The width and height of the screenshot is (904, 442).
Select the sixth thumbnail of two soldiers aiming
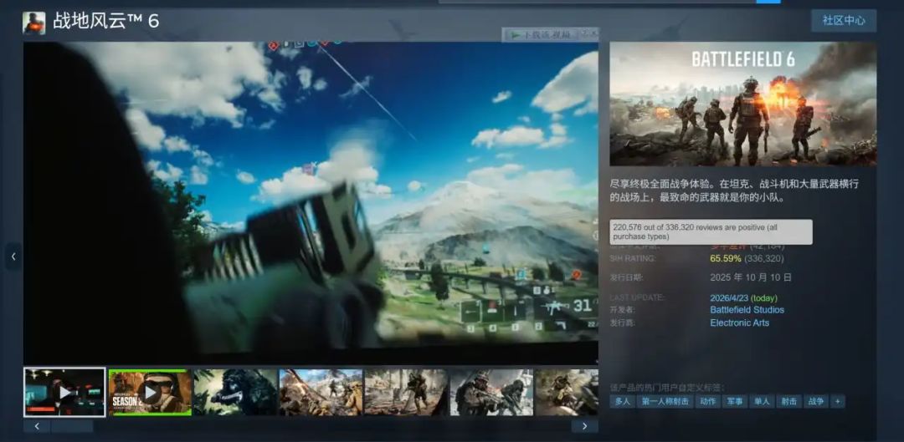(491, 393)
